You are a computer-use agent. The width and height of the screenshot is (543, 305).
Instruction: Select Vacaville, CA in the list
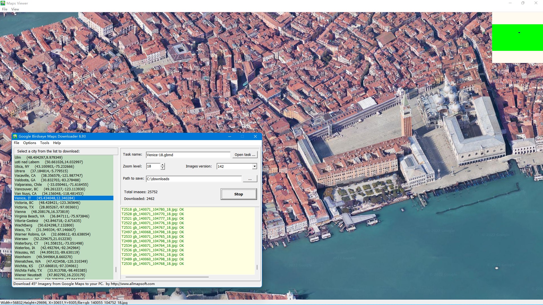pos(64,176)
